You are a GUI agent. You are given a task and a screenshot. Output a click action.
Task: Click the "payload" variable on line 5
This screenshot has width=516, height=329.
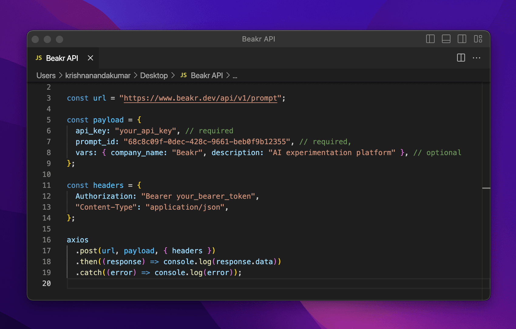click(108, 120)
